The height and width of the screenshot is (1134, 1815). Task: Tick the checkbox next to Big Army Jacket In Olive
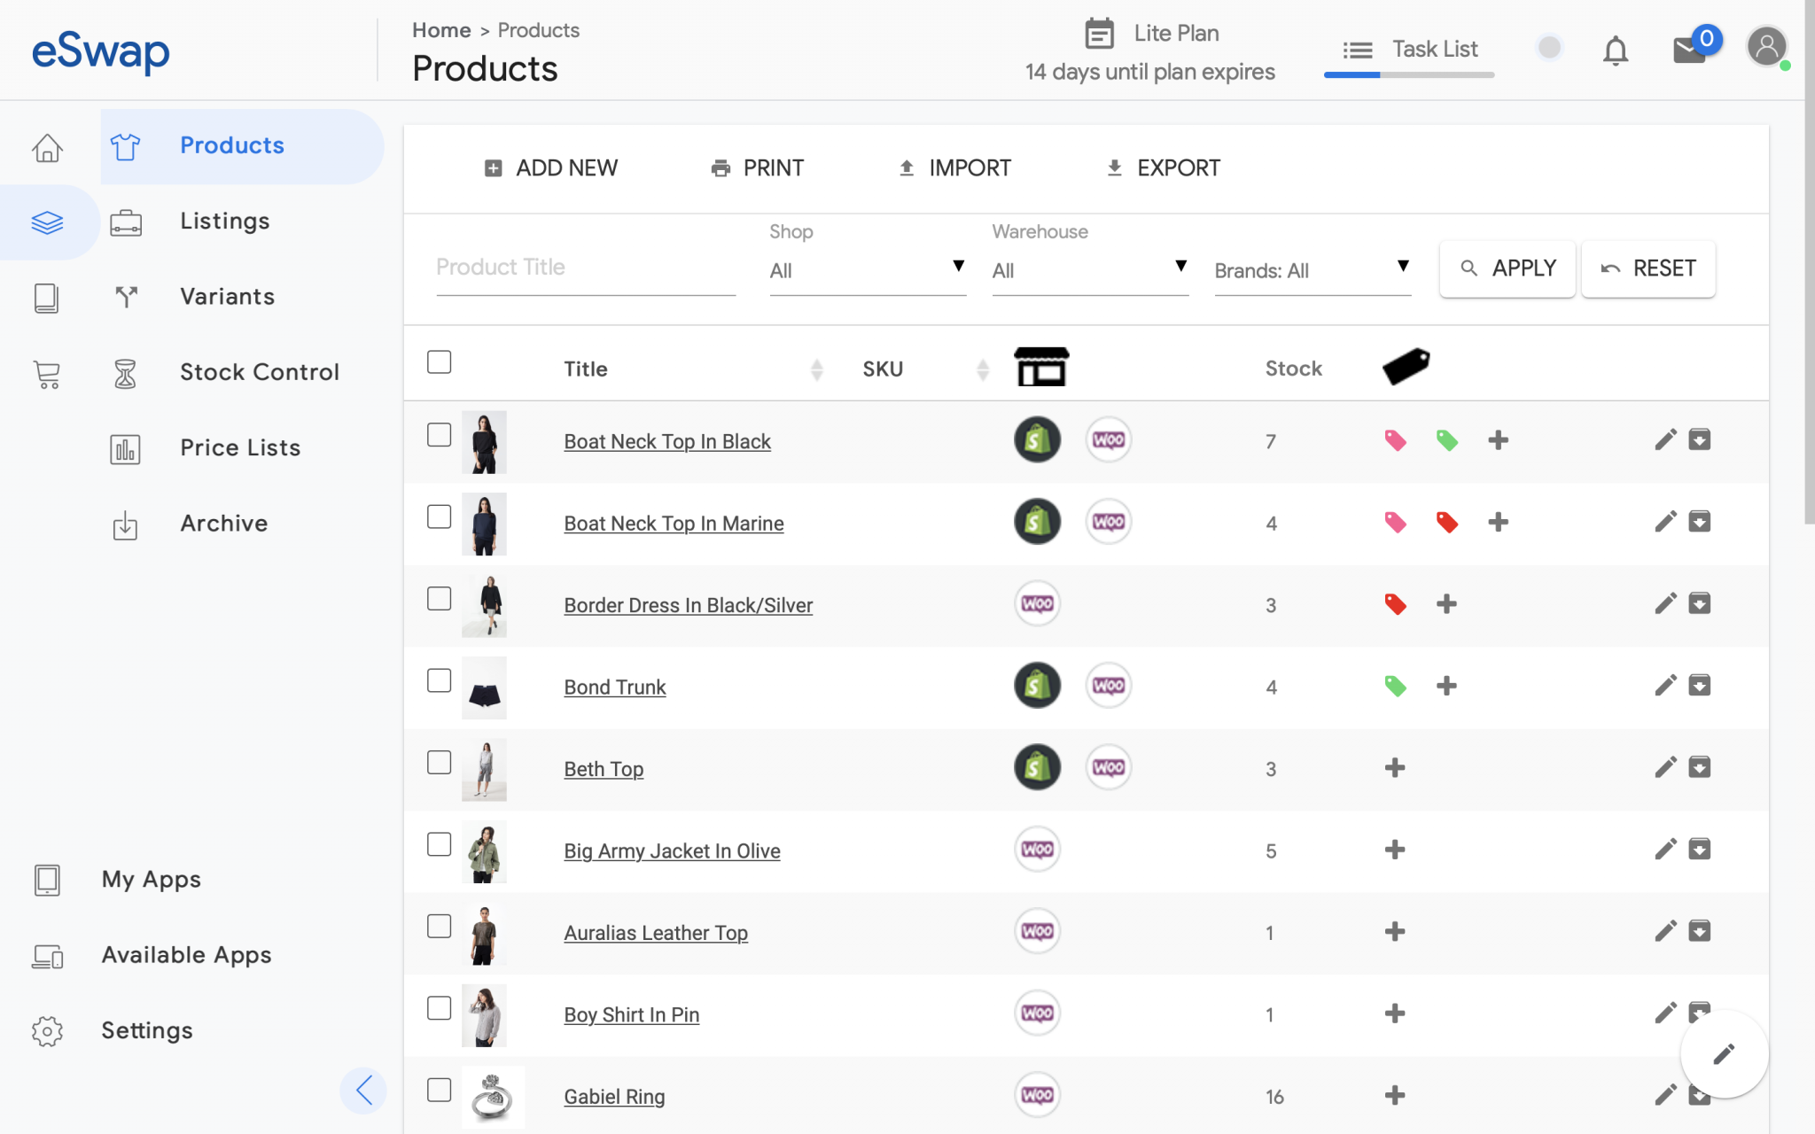439,844
